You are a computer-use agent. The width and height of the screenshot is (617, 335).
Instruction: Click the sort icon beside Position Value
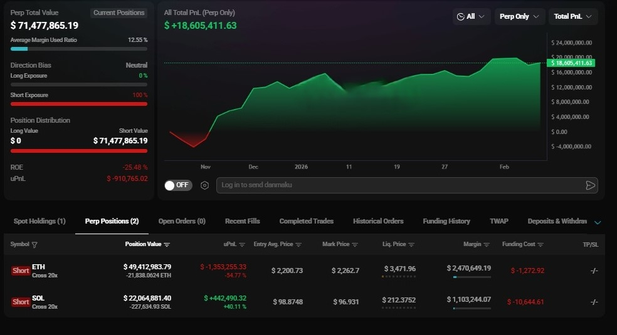click(167, 245)
